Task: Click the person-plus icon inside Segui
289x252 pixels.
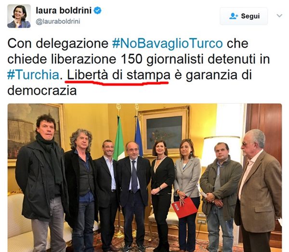Action: pyautogui.click(x=233, y=16)
